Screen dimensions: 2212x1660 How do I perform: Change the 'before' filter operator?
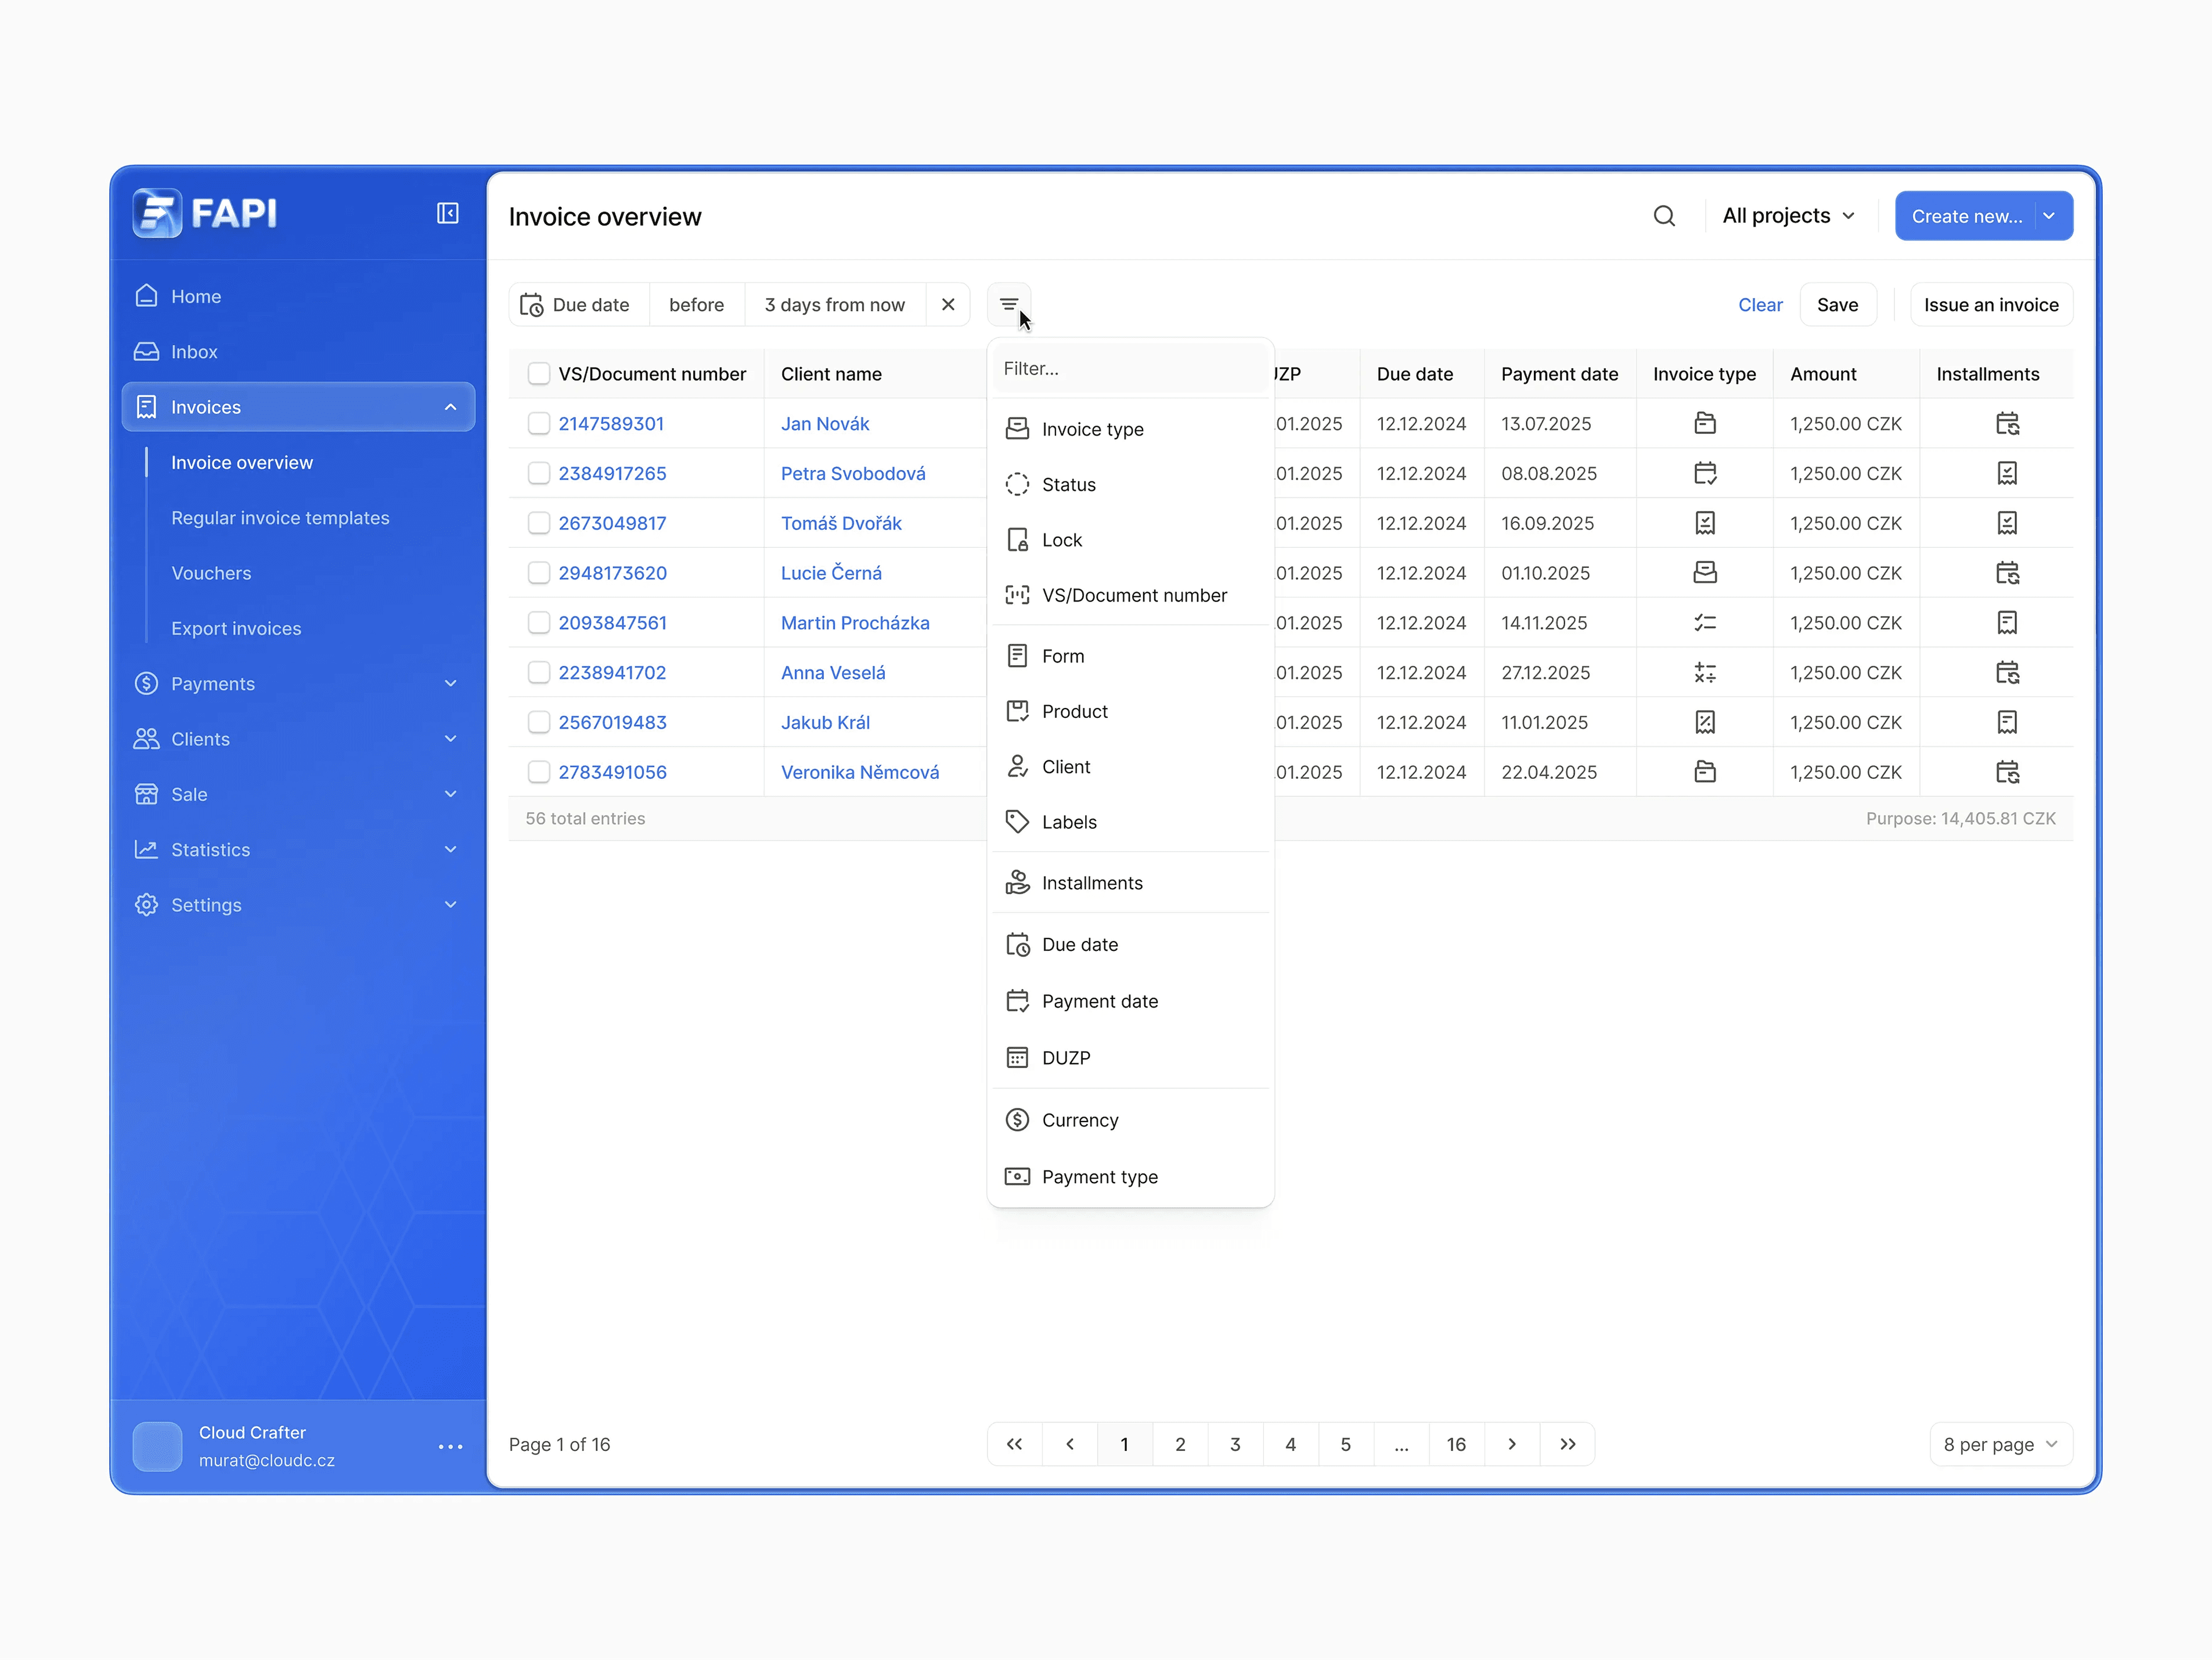pos(697,304)
